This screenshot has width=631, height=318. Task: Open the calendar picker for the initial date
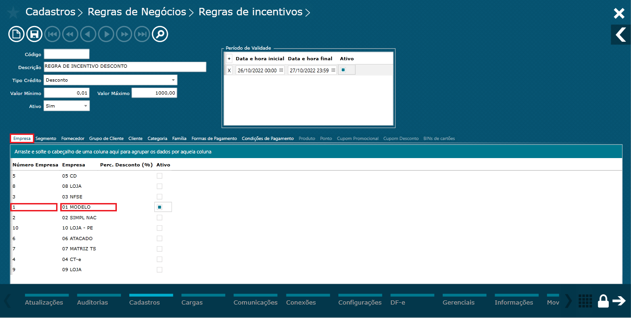pyautogui.click(x=281, y=70)
